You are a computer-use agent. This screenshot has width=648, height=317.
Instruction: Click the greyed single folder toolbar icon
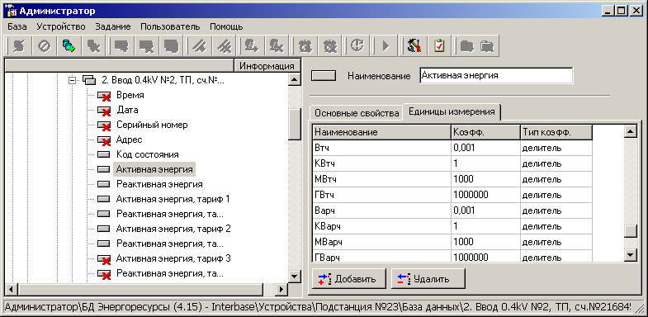pyautogui.click(x=467, y=46)
